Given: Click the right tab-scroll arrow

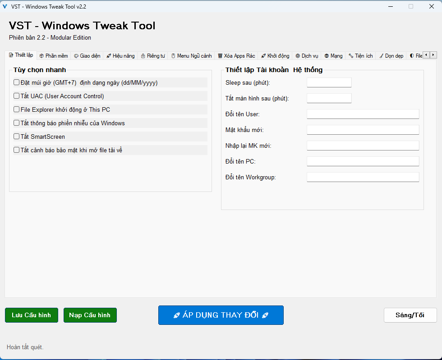Looking at the screenshot, I should click(433, 55).
